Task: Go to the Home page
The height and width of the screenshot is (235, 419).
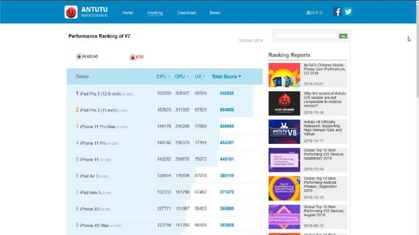Action: click(x=127, y=13)
